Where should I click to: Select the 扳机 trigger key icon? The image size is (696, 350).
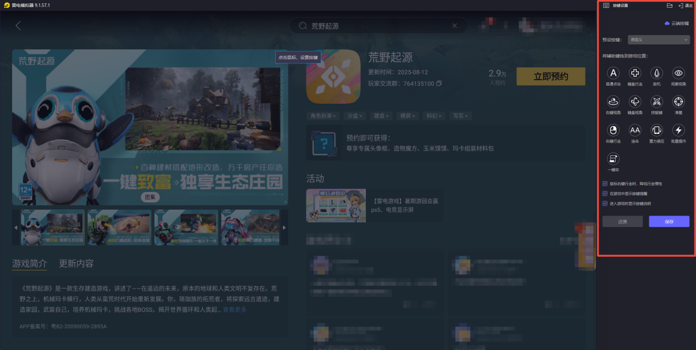click(x=657, y=73)
